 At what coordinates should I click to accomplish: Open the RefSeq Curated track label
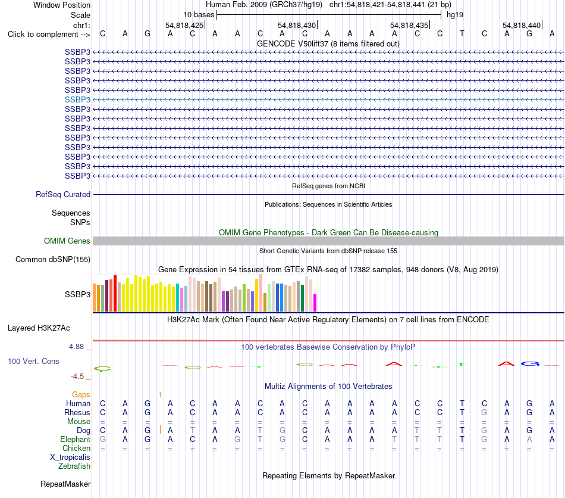[x=63, y=195]
